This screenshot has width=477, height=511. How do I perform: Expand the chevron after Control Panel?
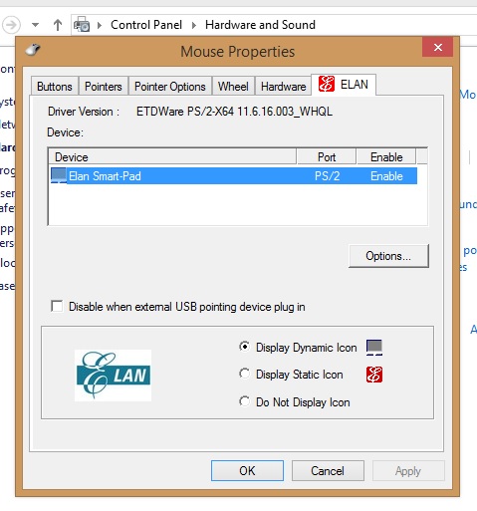click(x=194, y=25)
